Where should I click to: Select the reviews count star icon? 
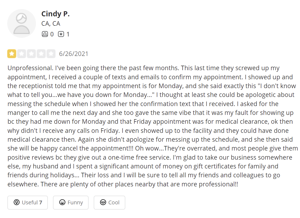tap(61, 34)
